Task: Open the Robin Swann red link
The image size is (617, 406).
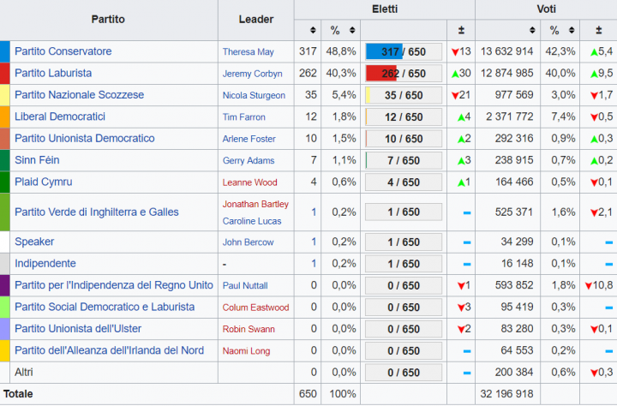Action: click(249, 329)
